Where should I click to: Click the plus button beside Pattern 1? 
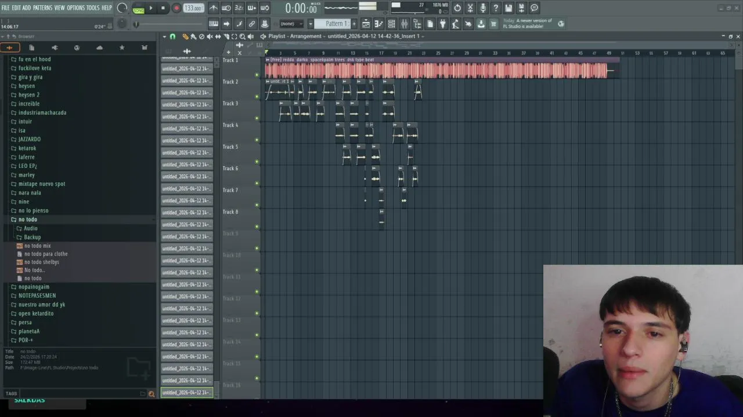coord(354,24)
